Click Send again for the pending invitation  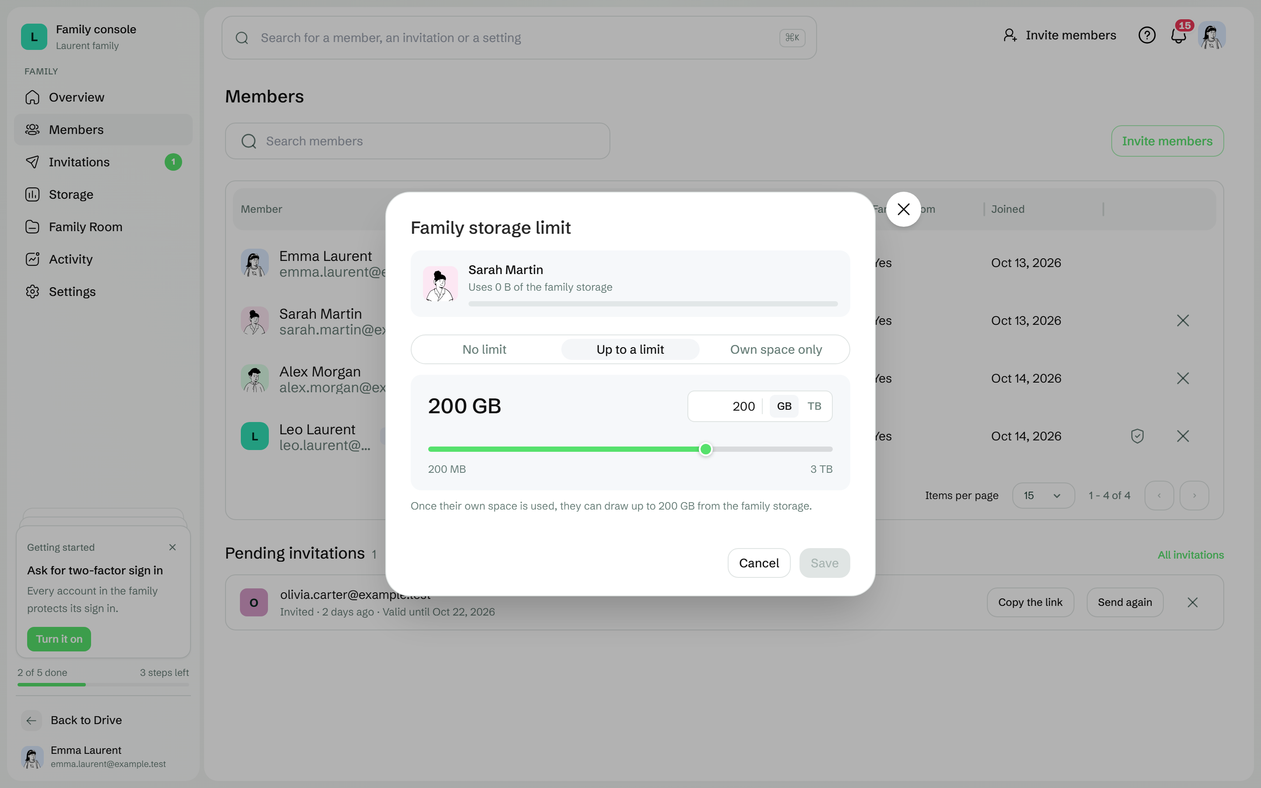pyautogui.click(x=1125, y=602)
